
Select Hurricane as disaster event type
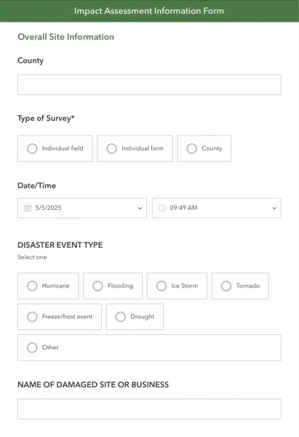pyautogui.click(x=48, y=286)
